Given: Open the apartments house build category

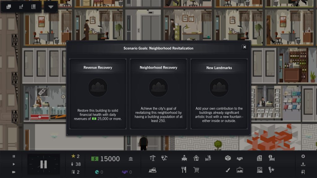Looking at the screenshot, I should point(196,158).
